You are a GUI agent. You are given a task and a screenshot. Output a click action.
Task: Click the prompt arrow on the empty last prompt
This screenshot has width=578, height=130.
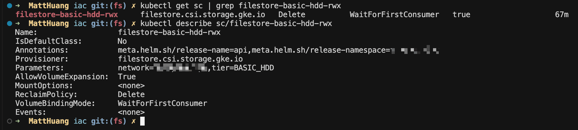coord(18,121)
